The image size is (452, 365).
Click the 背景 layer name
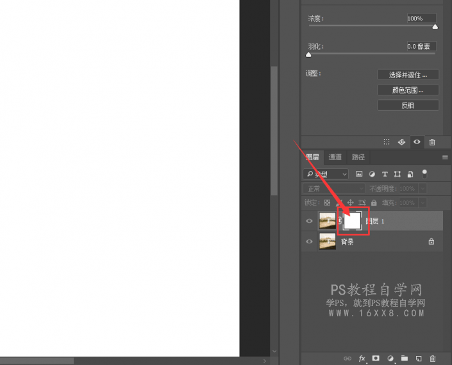point(347,241)
